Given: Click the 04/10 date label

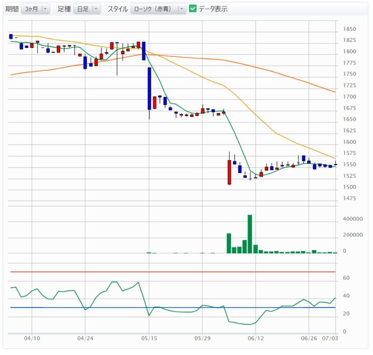Looking at the screenshot, I should (32, 338).
